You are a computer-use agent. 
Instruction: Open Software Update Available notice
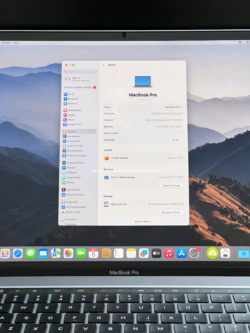pyautogui.click(x=80, y=87)
